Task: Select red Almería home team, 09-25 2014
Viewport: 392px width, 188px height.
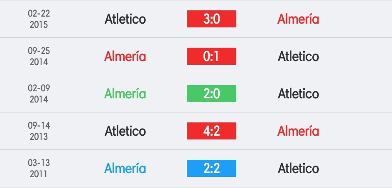Action: click(x=125, y=56)
